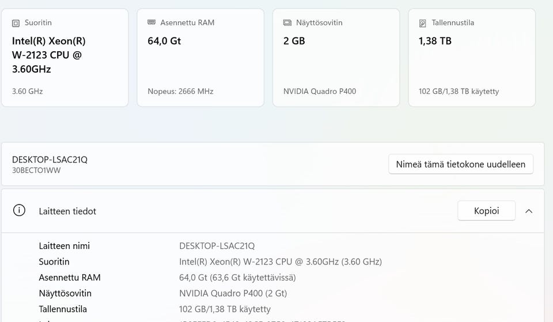The height and width of the screenshot is (322, 553).
Task: Click the disk icon beside Tallennustila
Action: 422,23
